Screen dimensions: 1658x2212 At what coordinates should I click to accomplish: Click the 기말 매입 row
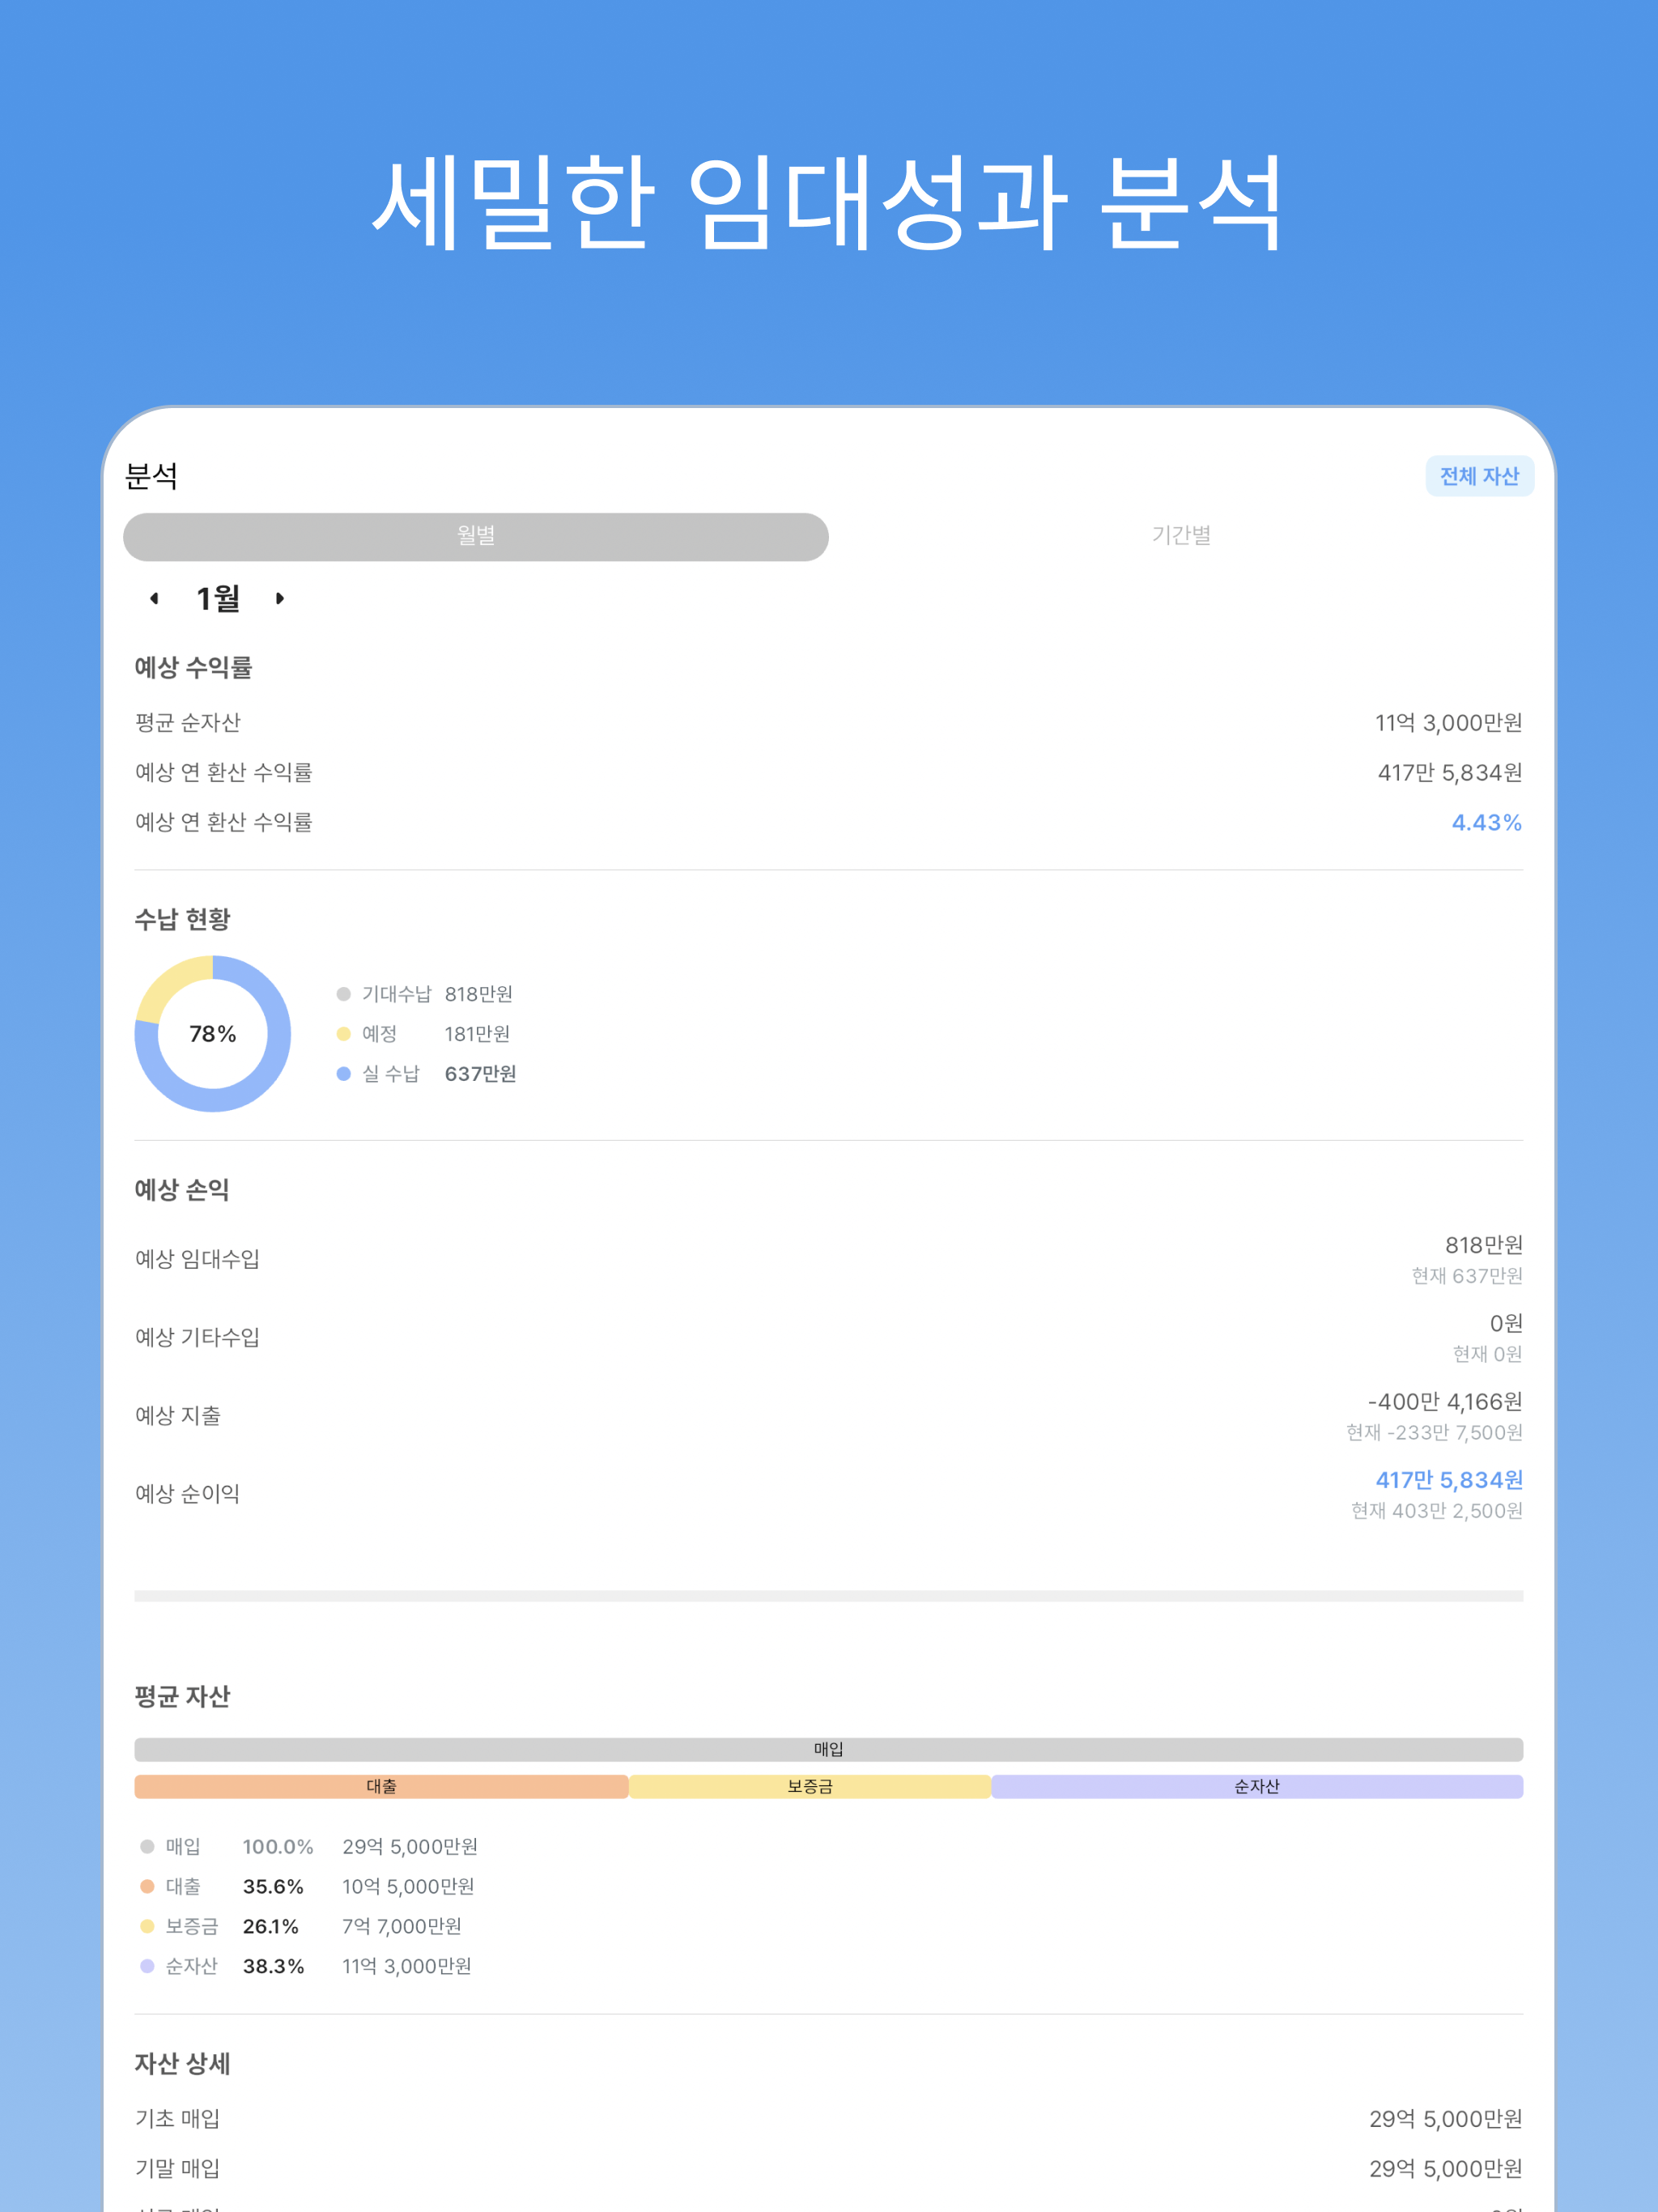click(829, 2169)
